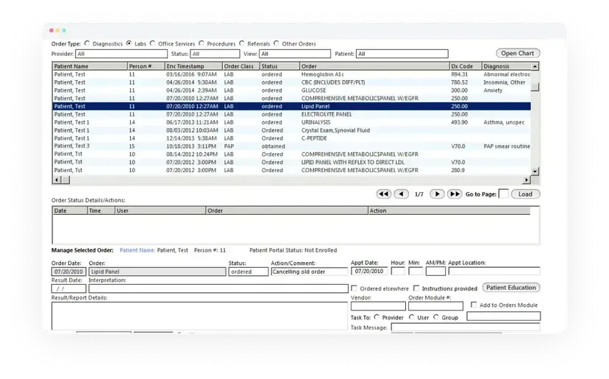Select the Hemoglobin A1c order row
Image resolution: width=609 pixels, height=379 pixels.
pos(291,74)
